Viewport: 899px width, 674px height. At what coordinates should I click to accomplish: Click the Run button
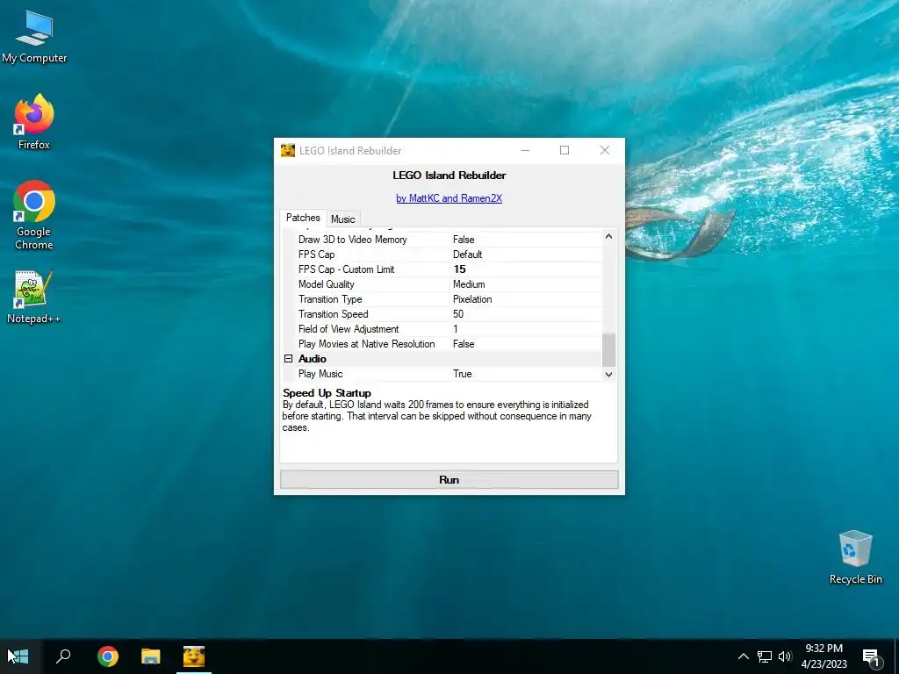[x=449, y=480]
